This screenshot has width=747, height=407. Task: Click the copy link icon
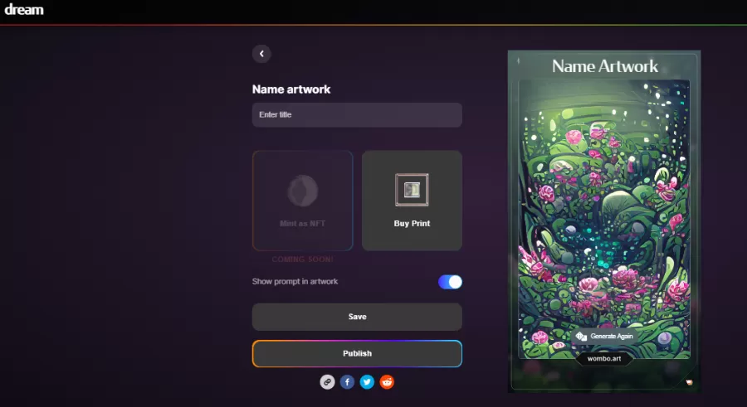coord(328,382)
